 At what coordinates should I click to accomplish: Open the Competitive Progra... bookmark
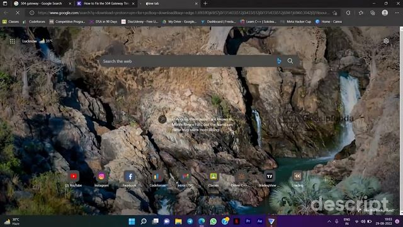pyautogui.click(x=67, y=21)
